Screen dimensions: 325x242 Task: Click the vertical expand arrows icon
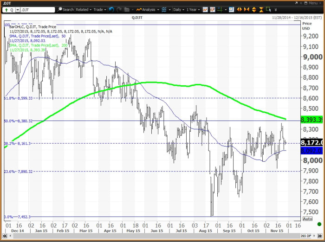pos(254,9)
